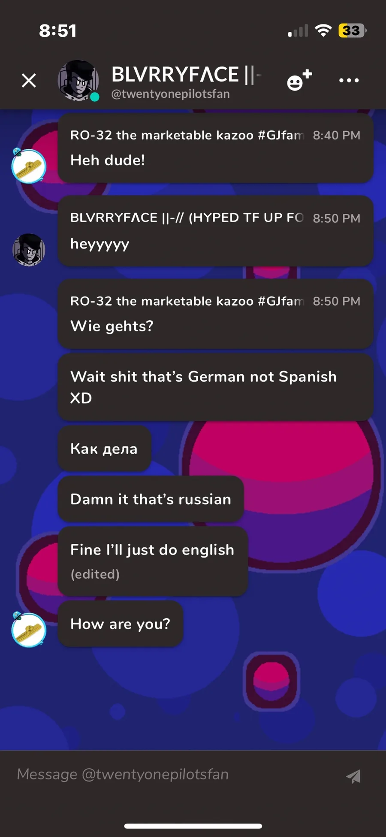The image size is (386, 837).
Task: Select the heyyyyy message bubble
Action: pyautogui.click(x=215, y=231)
